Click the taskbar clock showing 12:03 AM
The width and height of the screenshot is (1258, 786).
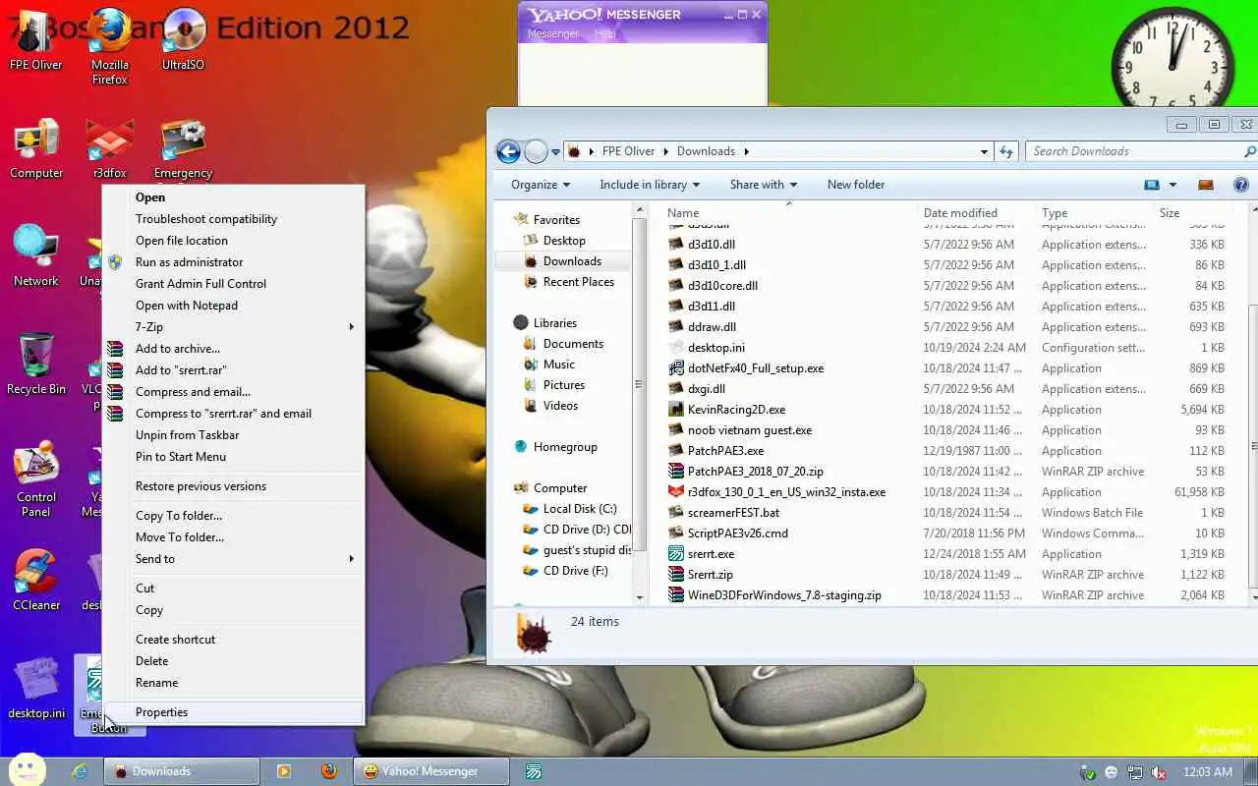pos(1208,772)
